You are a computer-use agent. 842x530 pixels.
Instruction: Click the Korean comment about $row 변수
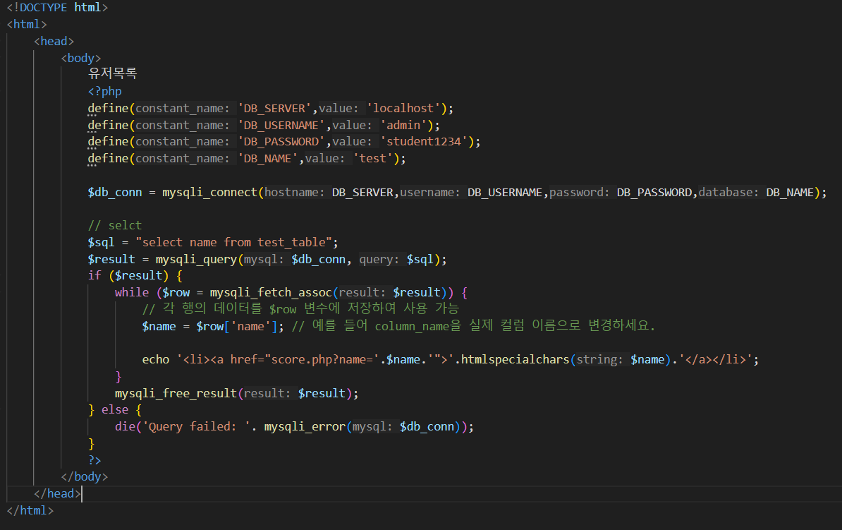[300, 308]
